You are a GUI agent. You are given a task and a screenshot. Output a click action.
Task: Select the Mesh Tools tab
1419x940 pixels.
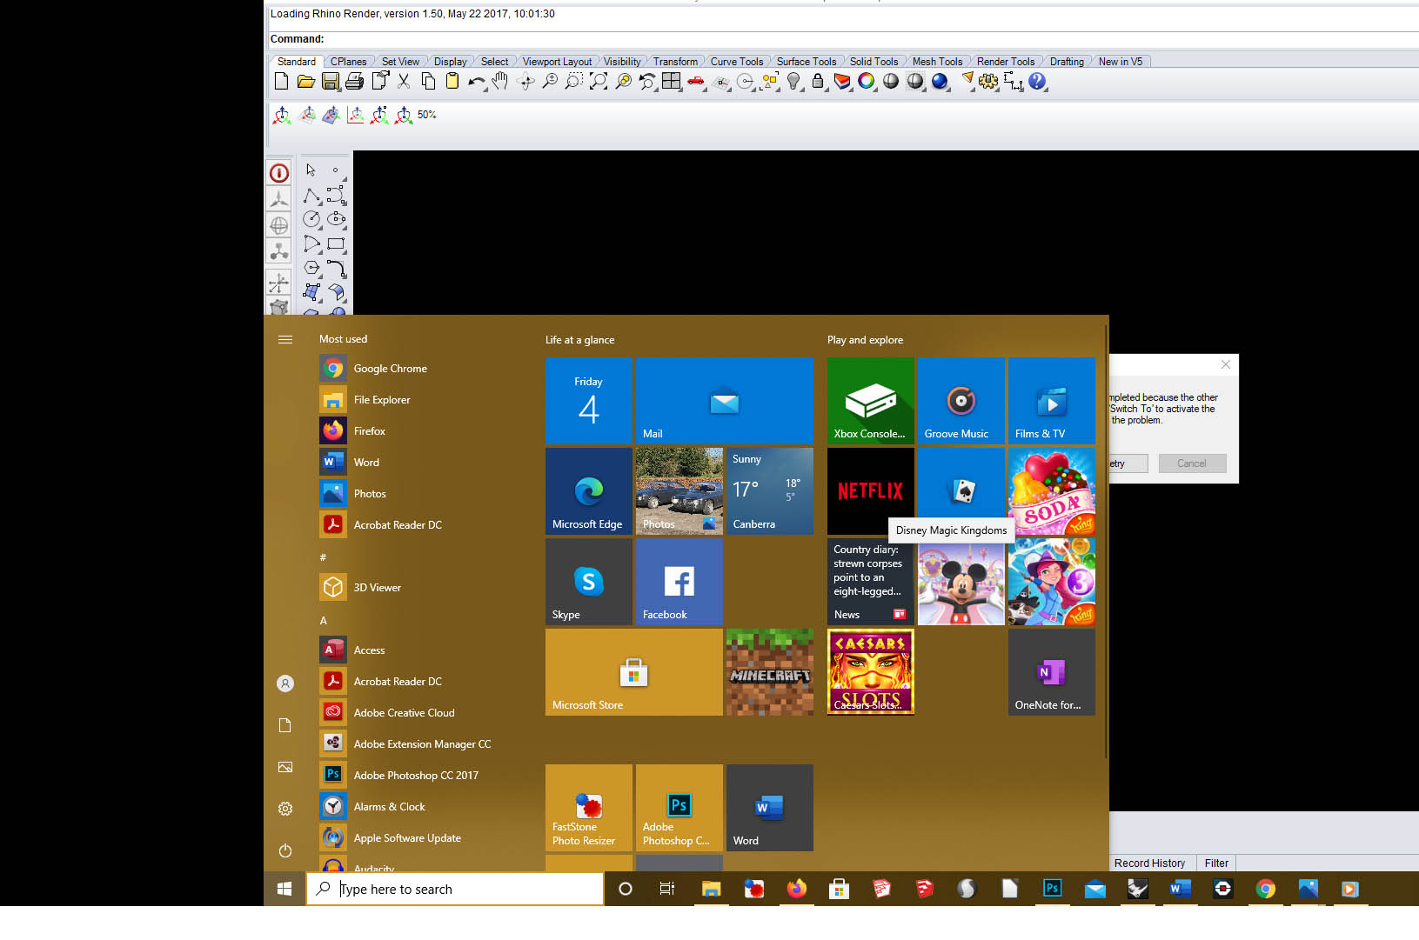pyautogui.click(x=937, y=62)
